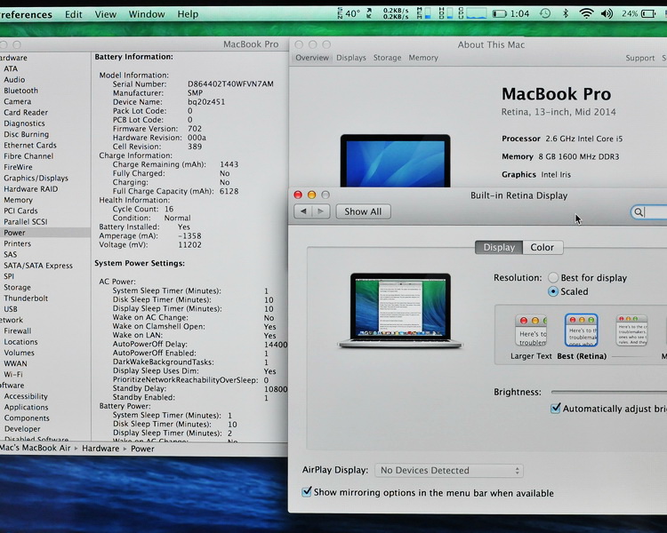This screenshot has width=667, height=533.
Task: Open the Window menu
Action: (147, 14)
